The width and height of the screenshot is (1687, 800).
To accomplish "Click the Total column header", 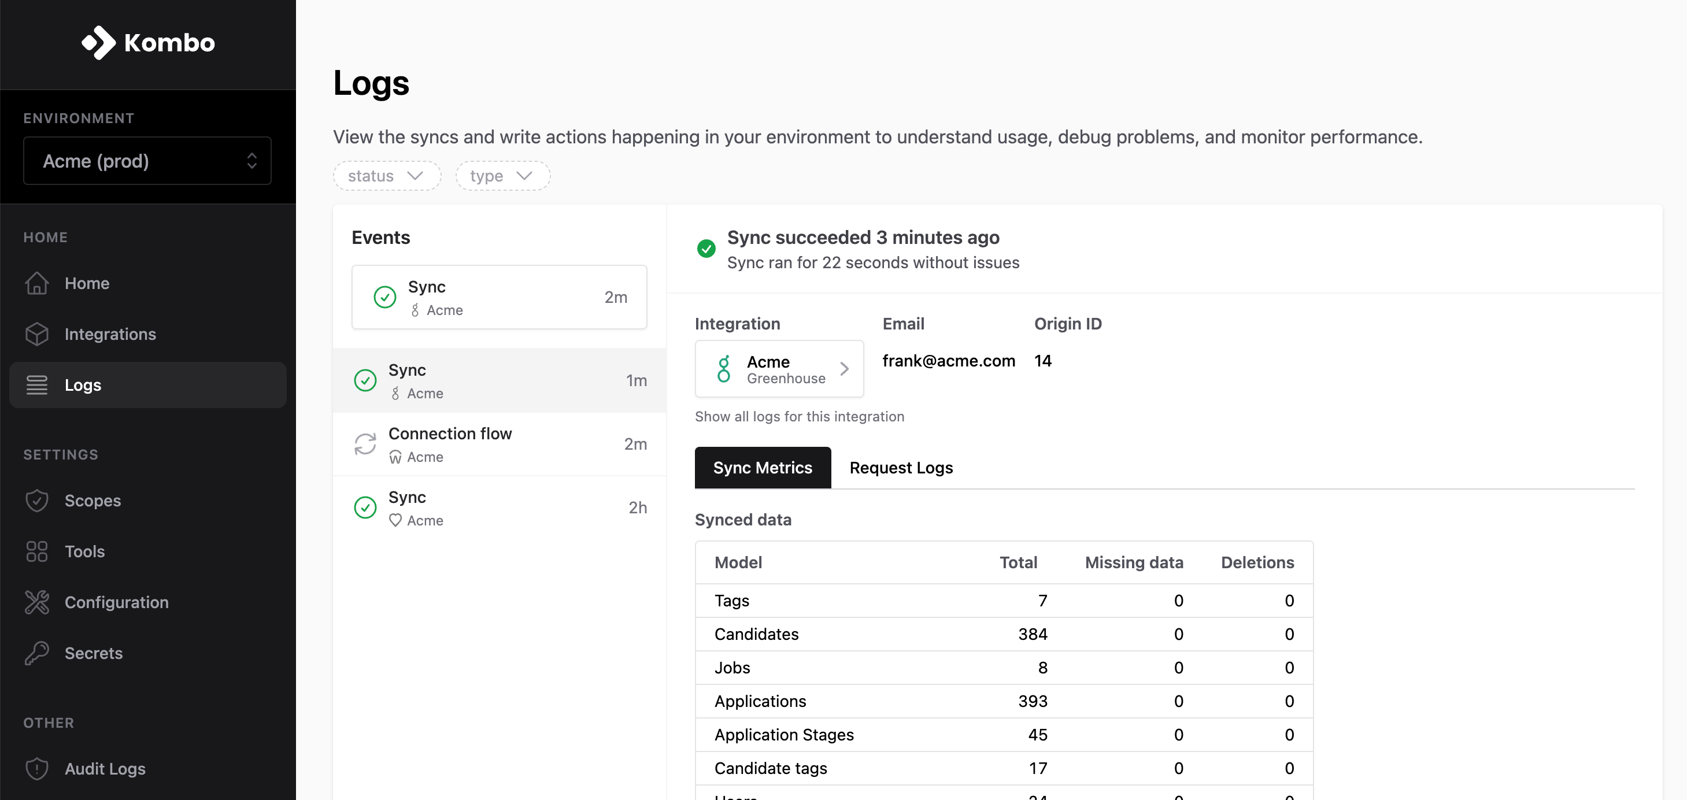I will tap(1018, 562).
